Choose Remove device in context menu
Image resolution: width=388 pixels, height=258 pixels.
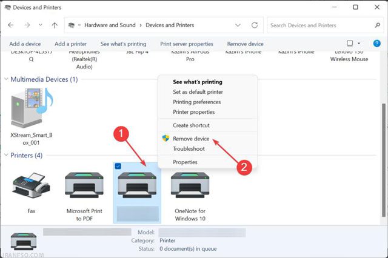point(191,139)
